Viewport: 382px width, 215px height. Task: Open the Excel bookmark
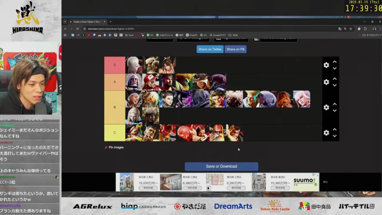pyautogui.click(x=129, y=35)
